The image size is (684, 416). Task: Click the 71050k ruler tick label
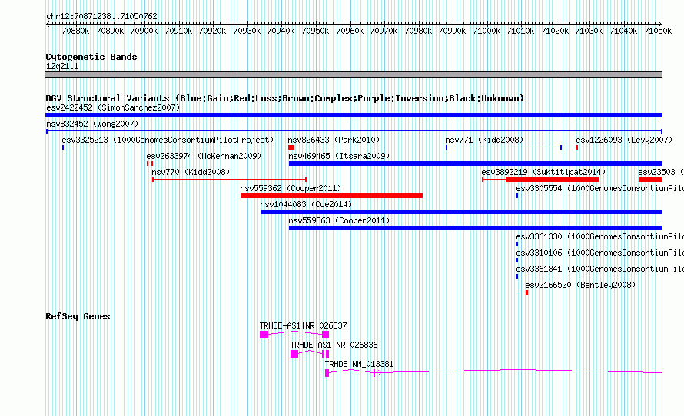658,31
